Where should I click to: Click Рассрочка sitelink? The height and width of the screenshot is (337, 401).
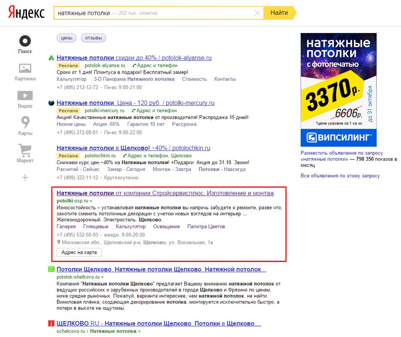pos(184,124)
